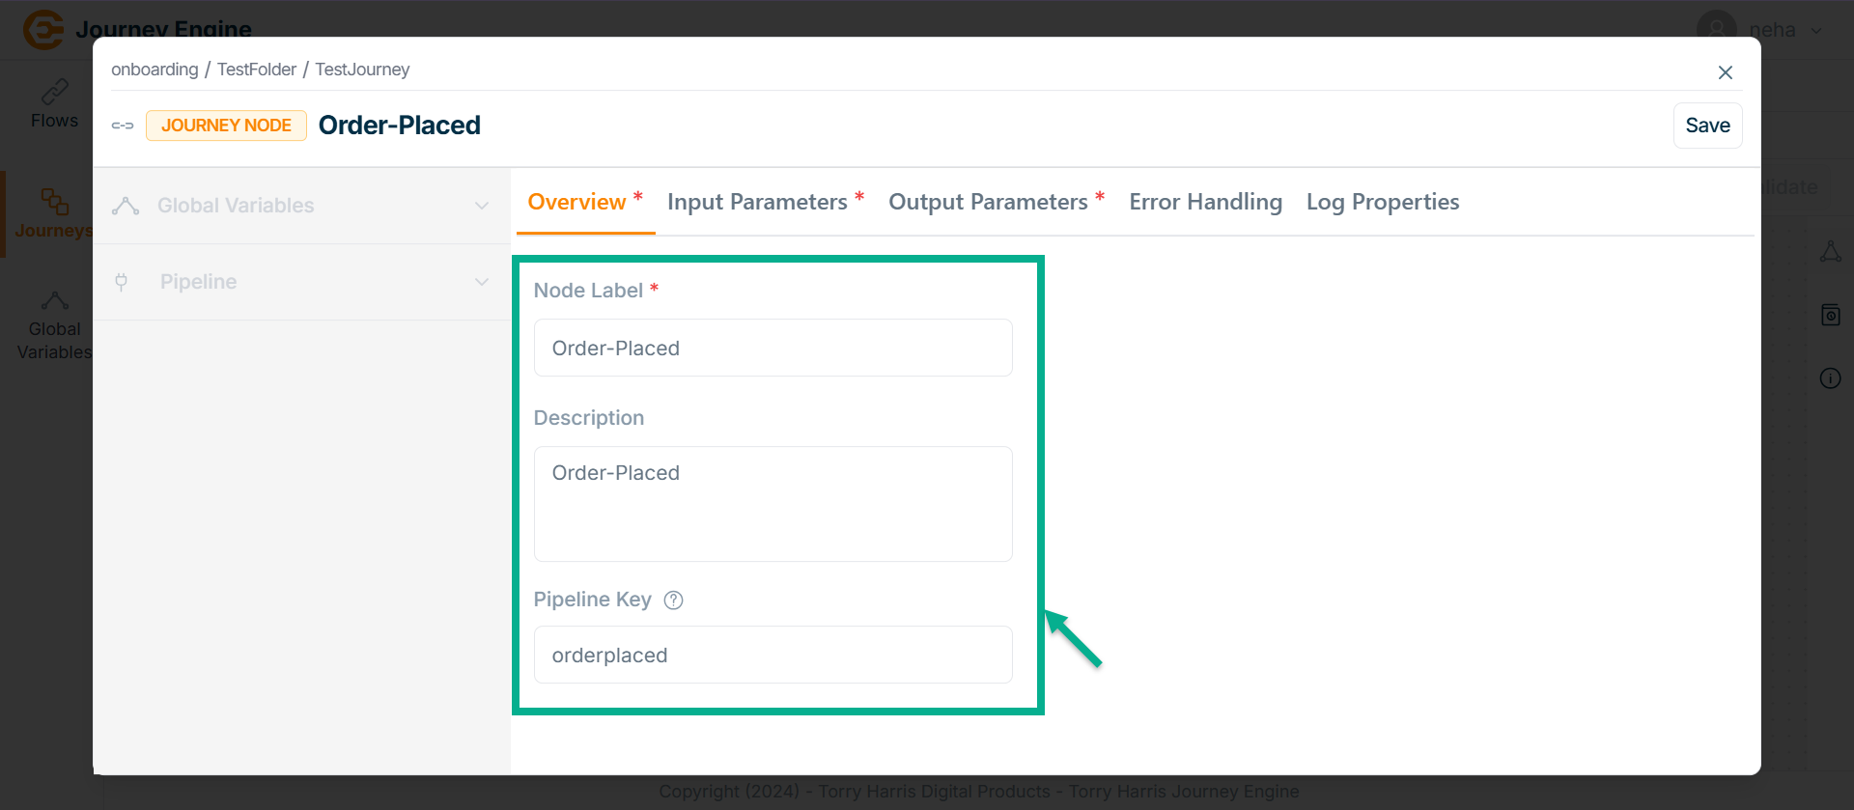
Task: Click the info icon on right edge
Action: point(1830,378)
